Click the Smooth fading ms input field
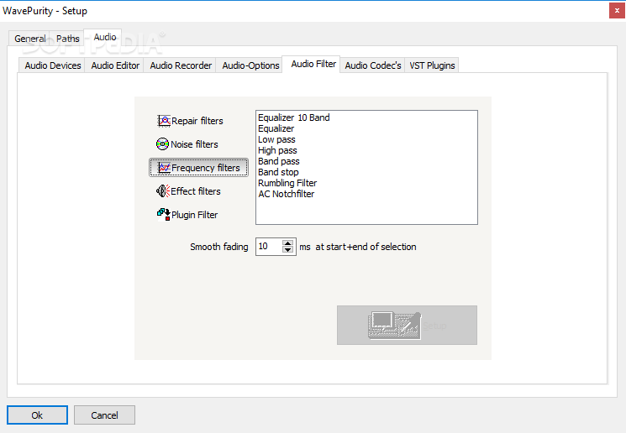This screenshot has height=433, width=626. pos(269,247)
